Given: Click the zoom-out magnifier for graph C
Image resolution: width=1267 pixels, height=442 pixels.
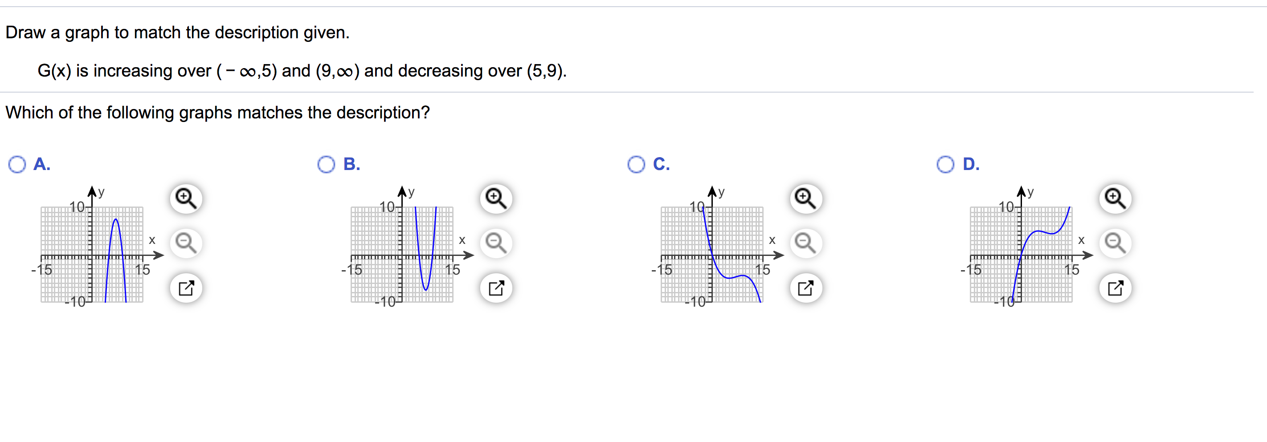Looking at the screenshot, I should click(x=805, y=243).
